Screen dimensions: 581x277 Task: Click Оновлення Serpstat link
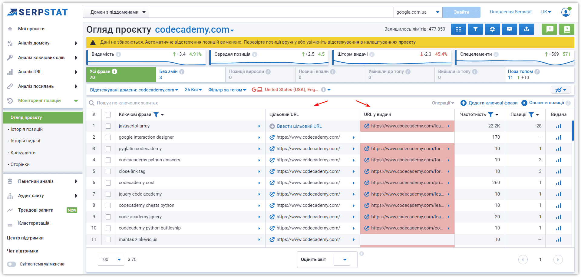point(511,12)
